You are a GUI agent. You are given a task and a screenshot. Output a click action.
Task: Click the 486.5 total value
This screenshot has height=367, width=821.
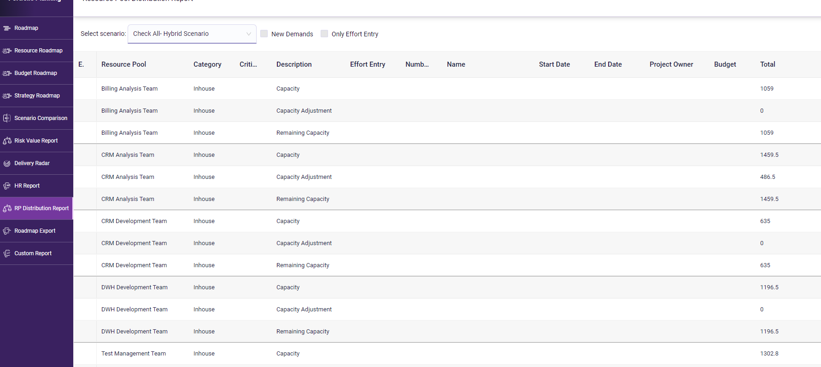coord(768,177)
